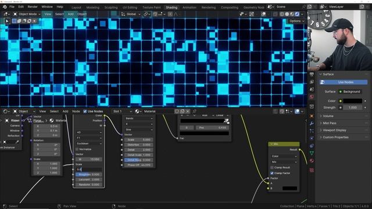Switch to solid viewport shading
The width and height of the screenshot is (372, 209).
point(287,14)
